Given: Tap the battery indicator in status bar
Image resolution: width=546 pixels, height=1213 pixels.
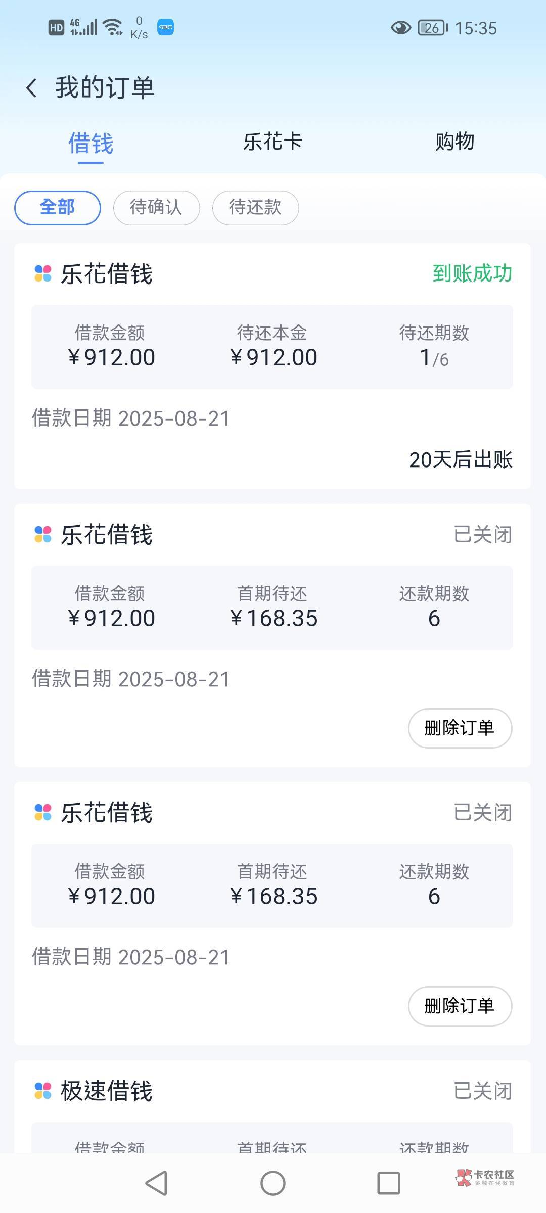Looking at the screenshot, I should coord(432,28).
